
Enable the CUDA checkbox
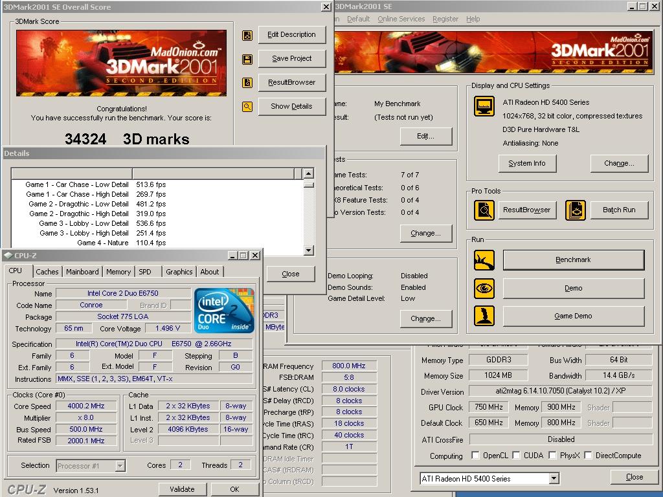pos(516,455)
